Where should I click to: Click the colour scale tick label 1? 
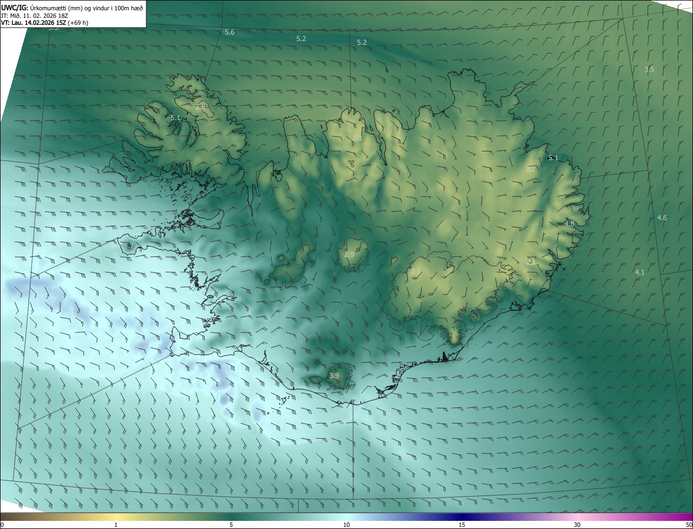116,525
